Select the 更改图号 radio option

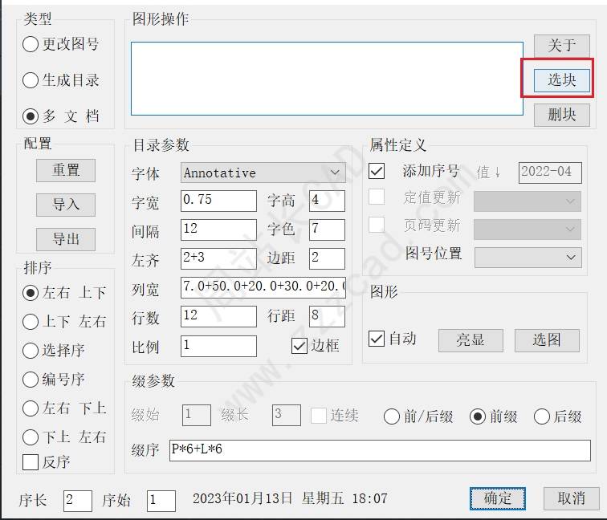point(31,44)
